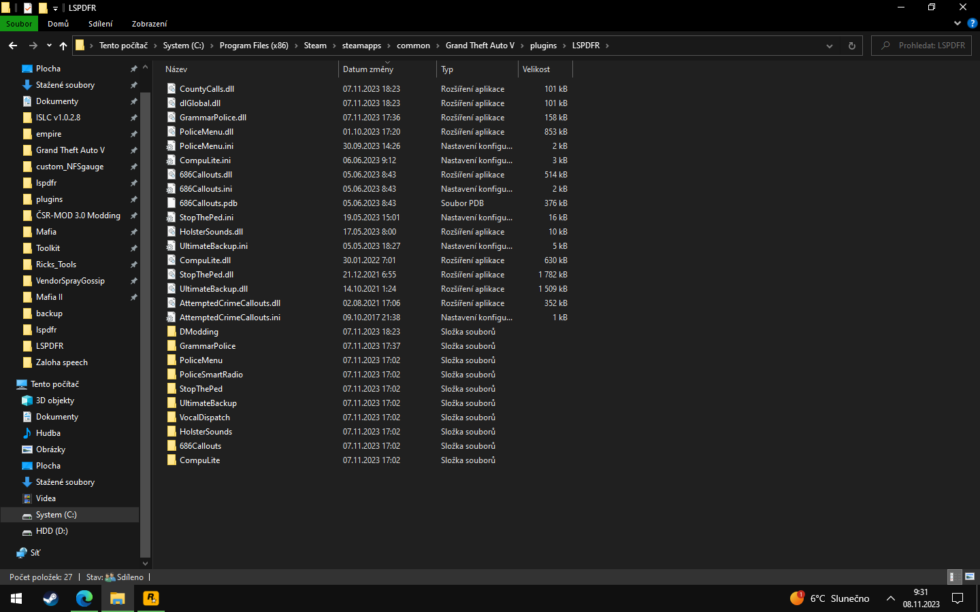Select the file named CompuLite.ini
This screenshot has width=980, height=612.
click(x=205, y=160)
